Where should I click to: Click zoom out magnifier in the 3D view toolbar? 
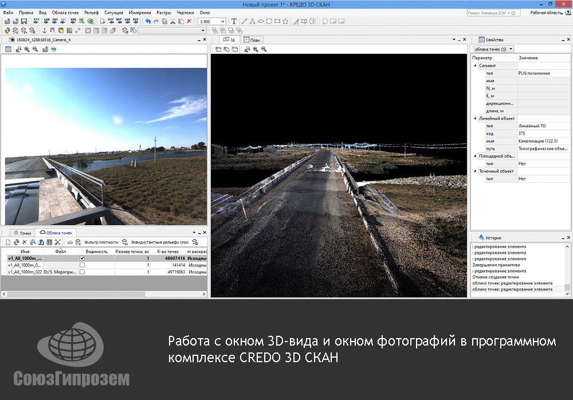click(264, 49)
